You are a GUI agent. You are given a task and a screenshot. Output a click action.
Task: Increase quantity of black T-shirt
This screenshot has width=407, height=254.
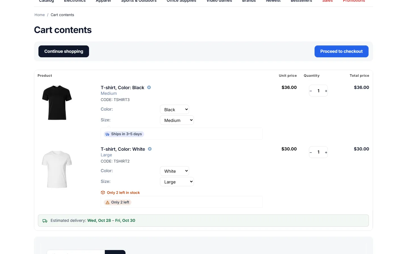click(x=326, y=91)
